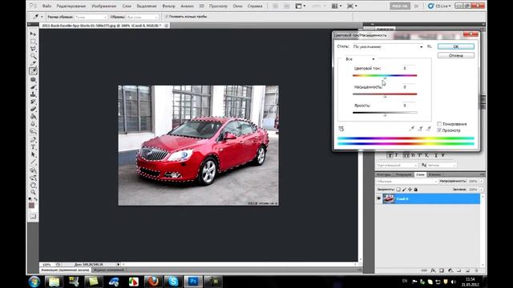Click the Отмена cancel button
This screenshot has height=288, width=513.
pyautogui.click(x=456, y=55)
